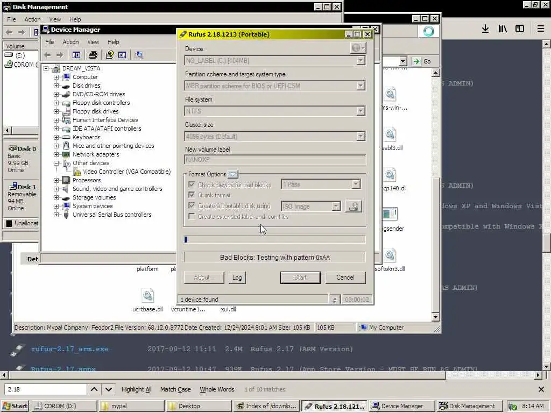Expand Network adapters tree node
The width and height of the screenshot is (551, 413).
pos(56,154)
